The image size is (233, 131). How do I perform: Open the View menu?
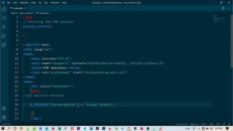point(33,3)
